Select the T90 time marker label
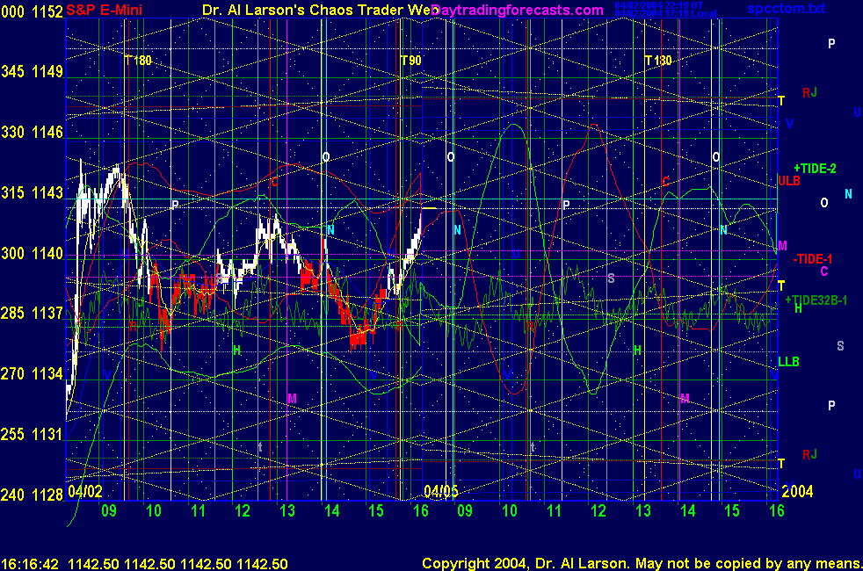Viewport: 863px width, 571px height. [410, 61]
